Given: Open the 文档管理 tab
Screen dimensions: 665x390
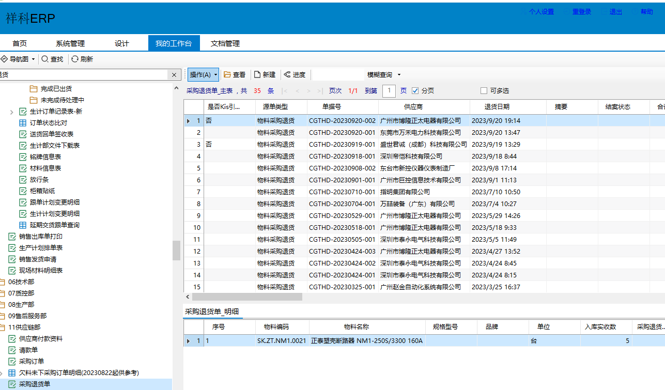Looking at the screenshot, I should 225,43.
